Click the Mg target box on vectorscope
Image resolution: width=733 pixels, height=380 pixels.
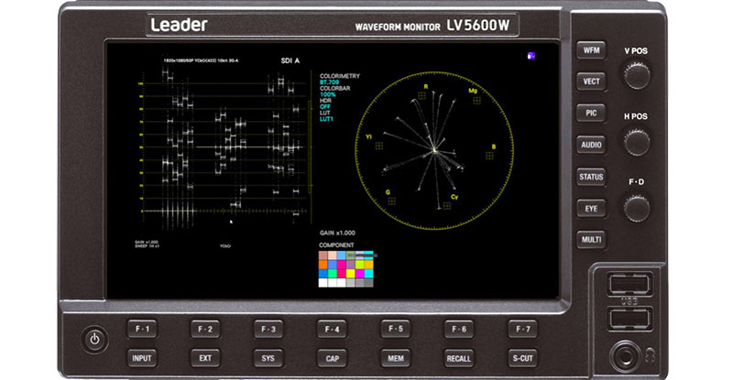coord(476,101)
